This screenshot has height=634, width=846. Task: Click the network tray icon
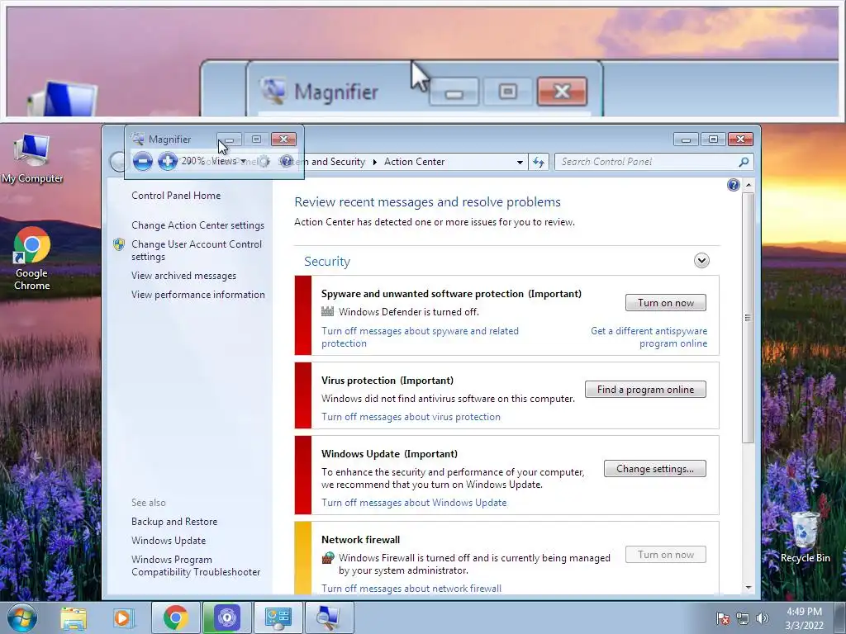743,618
